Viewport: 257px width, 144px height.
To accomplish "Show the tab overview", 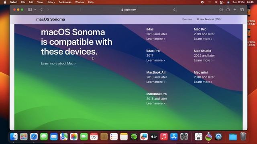I will tap(242, 10).
